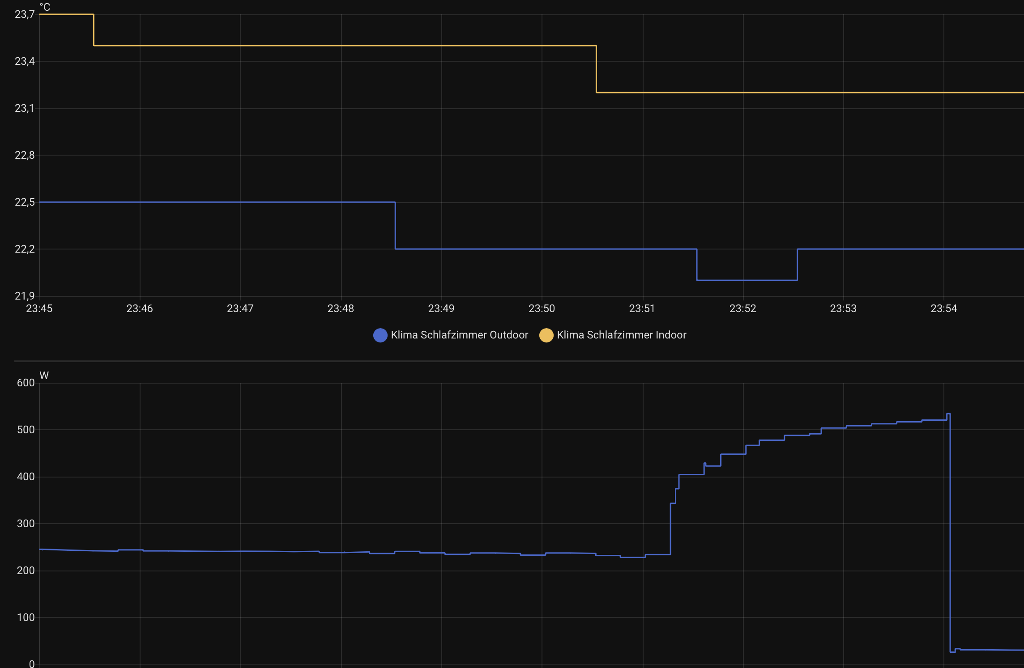
Task: Click the 22,2 temperature axis label
Action: [x=25, y=249]
